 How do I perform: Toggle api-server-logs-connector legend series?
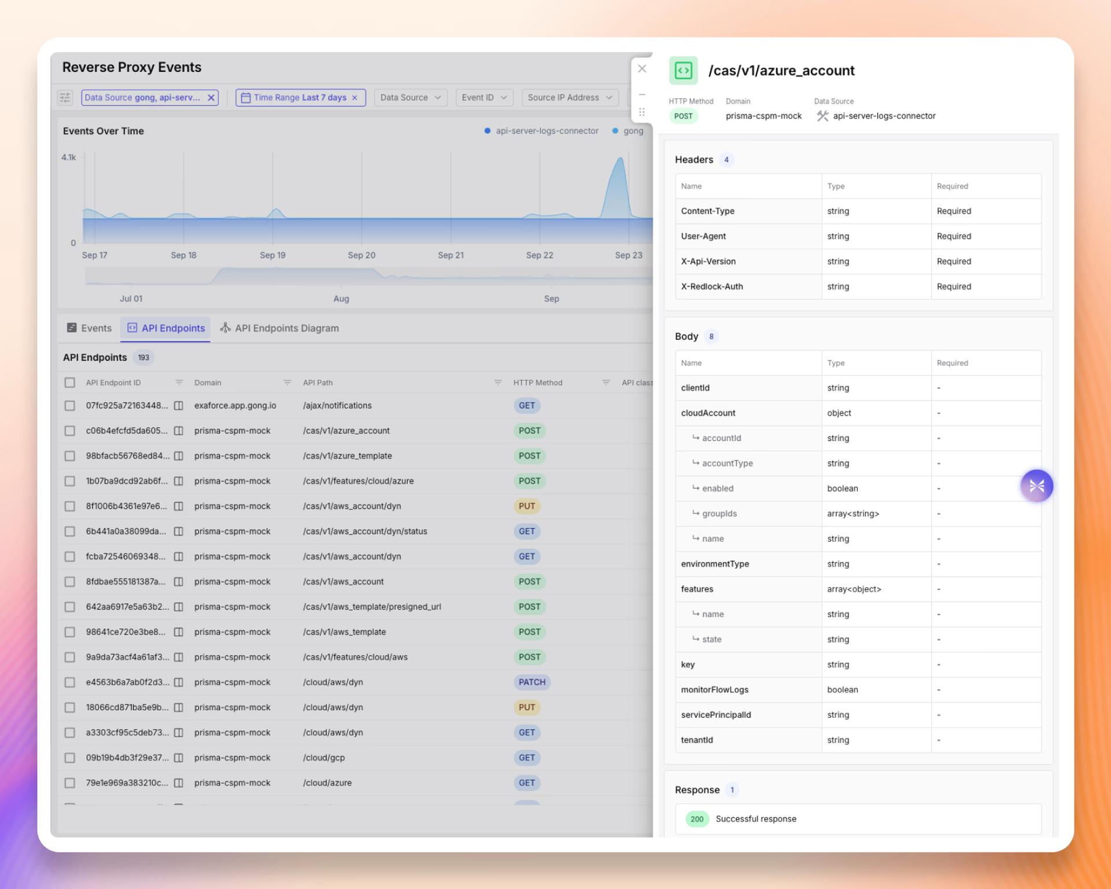(x=541, y=131)
